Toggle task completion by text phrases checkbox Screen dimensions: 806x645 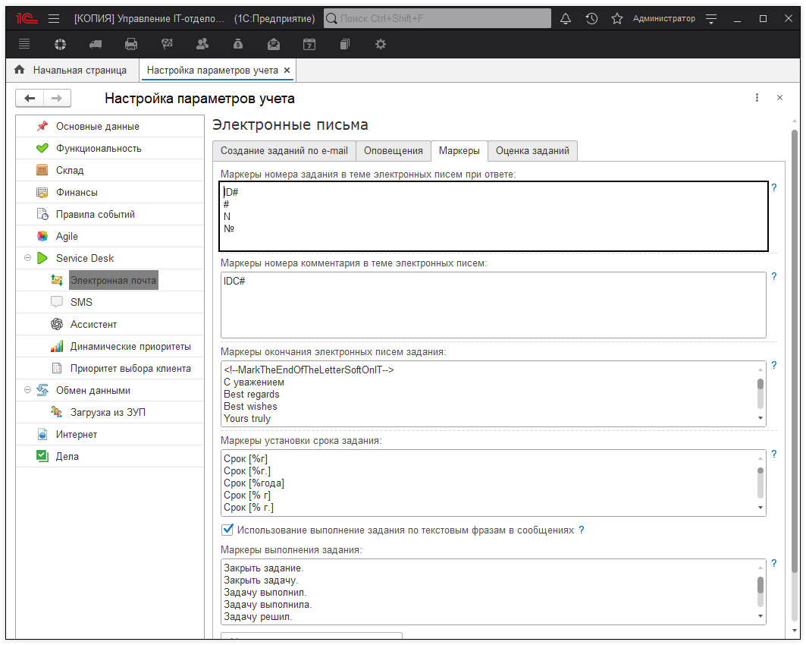tap(227, 530)
